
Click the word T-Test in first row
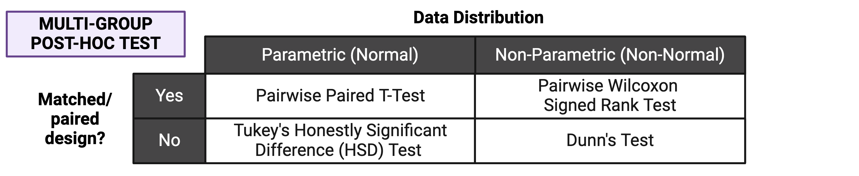[x=402, y=96]
